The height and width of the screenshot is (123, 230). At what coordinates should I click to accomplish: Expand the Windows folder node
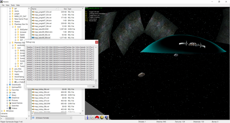[x=2, y=111]
